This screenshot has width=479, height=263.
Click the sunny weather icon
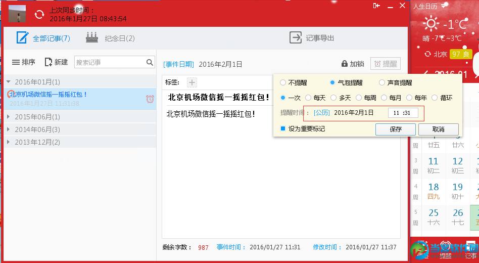point(430,24)
